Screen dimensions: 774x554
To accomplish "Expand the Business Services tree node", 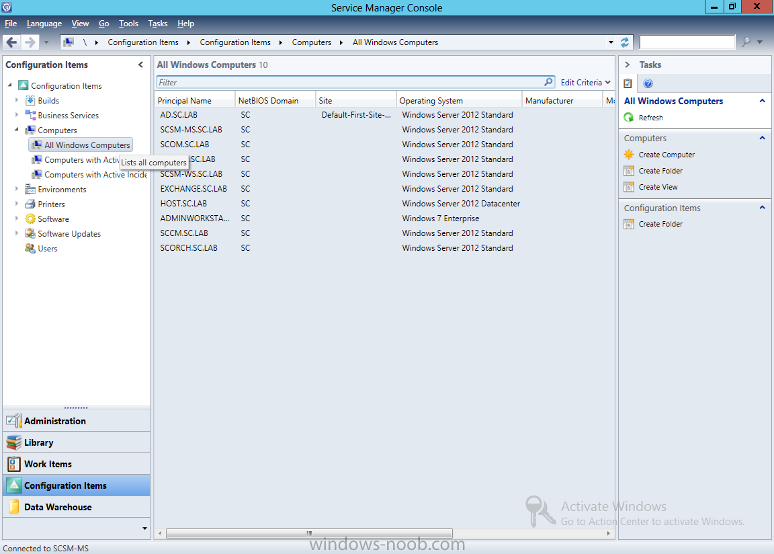I will click(x=17, y=114).
